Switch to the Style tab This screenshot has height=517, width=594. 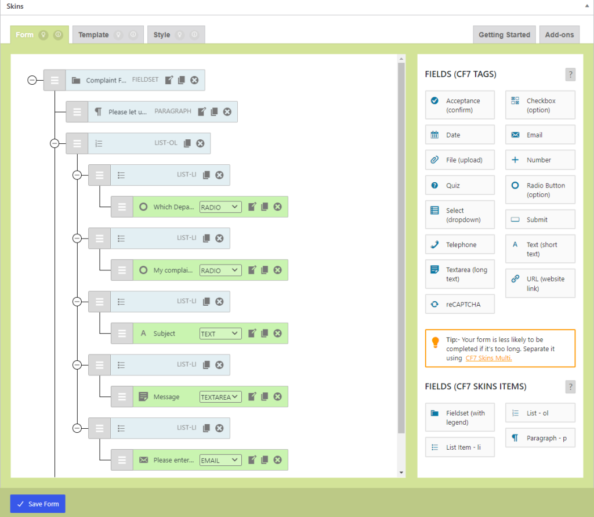click(162, 35)
